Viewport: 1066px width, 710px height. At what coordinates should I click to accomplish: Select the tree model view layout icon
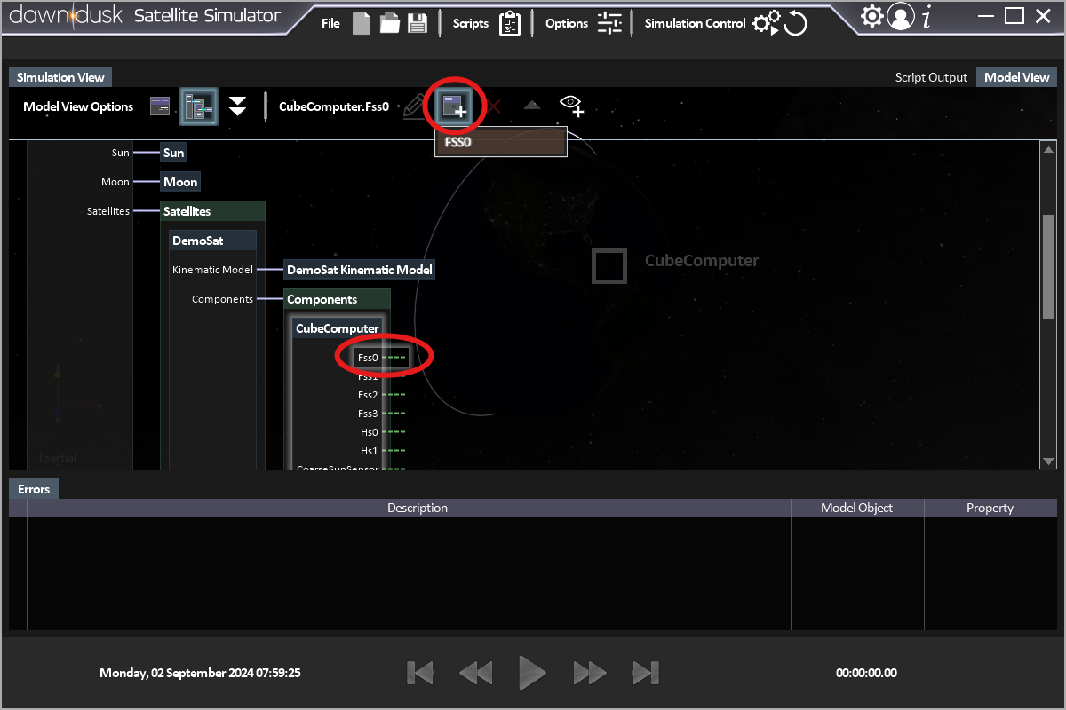(198, 106)
